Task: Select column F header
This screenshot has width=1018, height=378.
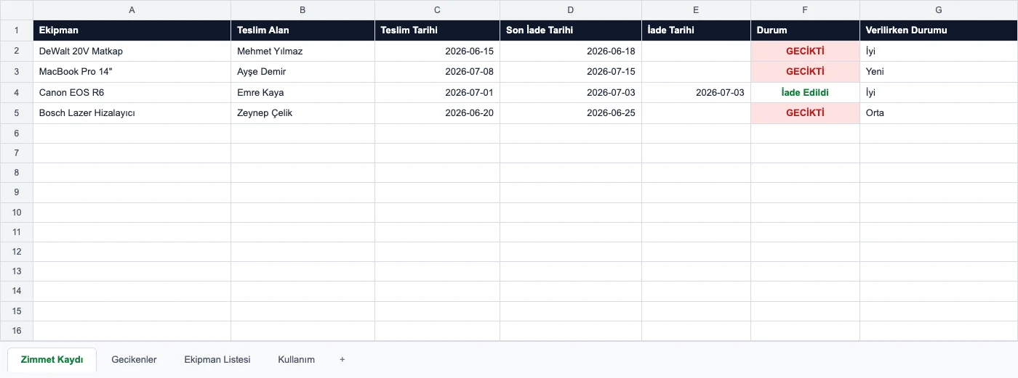Action: click(805, 10)
